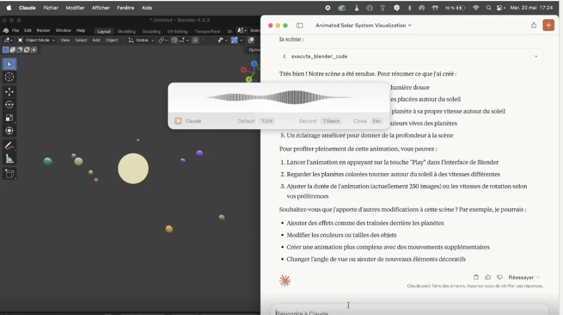Switch to the Modeling workspace tab
This screenshot has height=315, width=563.
tap(126, 31)
